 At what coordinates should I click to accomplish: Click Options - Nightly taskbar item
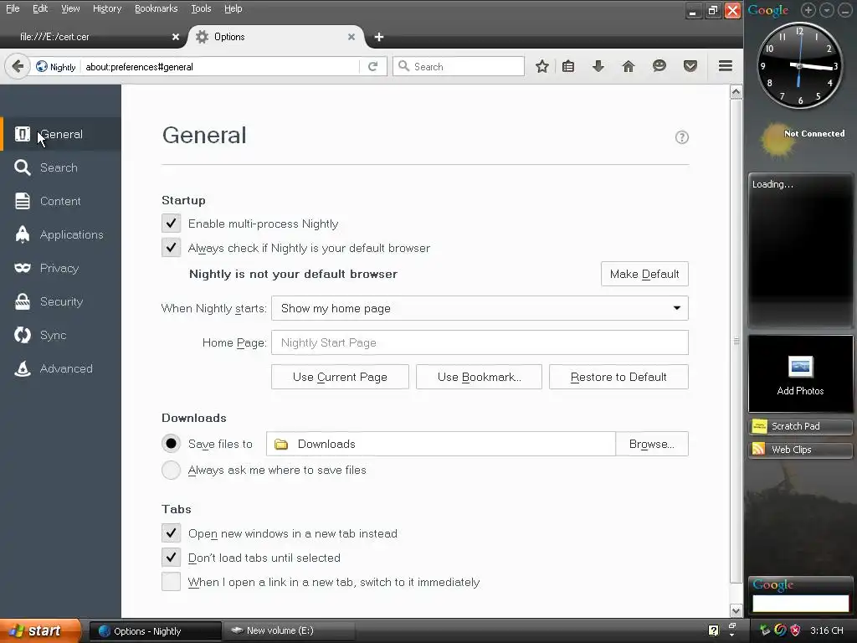click(155, 631)
